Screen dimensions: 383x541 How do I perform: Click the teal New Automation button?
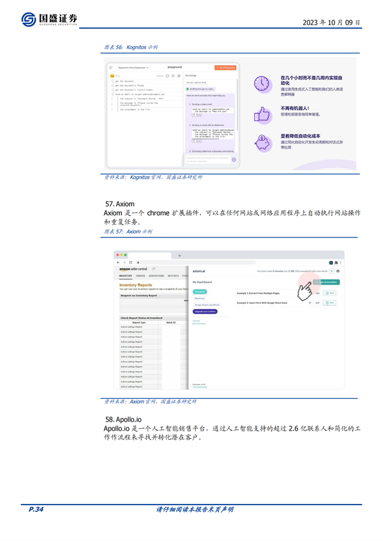coord(326,282)
